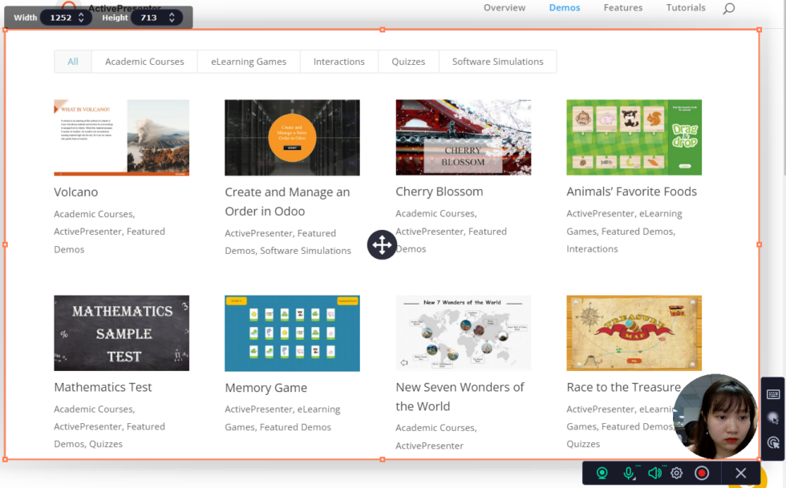This screenshot has width=786, height=488.
Task: Click the Width stepper arrows
Action: point(81,18)
